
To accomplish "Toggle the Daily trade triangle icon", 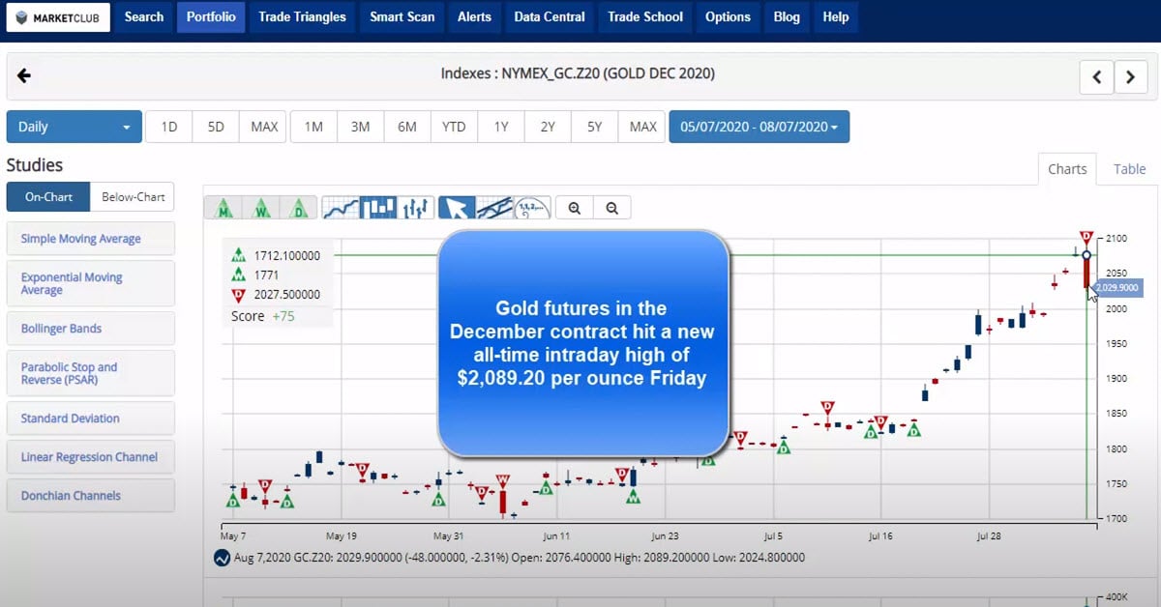I will coord(299,208).
